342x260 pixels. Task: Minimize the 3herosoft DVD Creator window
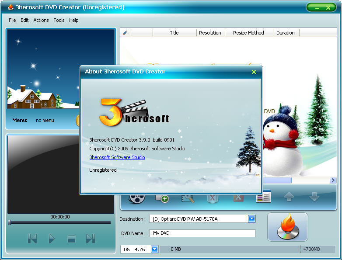[x=317, y=8]
